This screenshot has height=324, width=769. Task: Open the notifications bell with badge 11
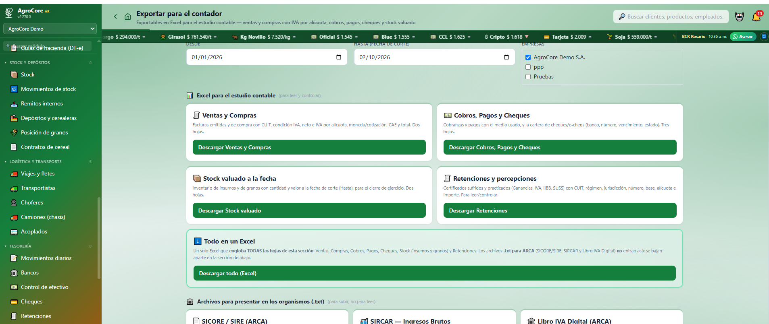[756, 17]
